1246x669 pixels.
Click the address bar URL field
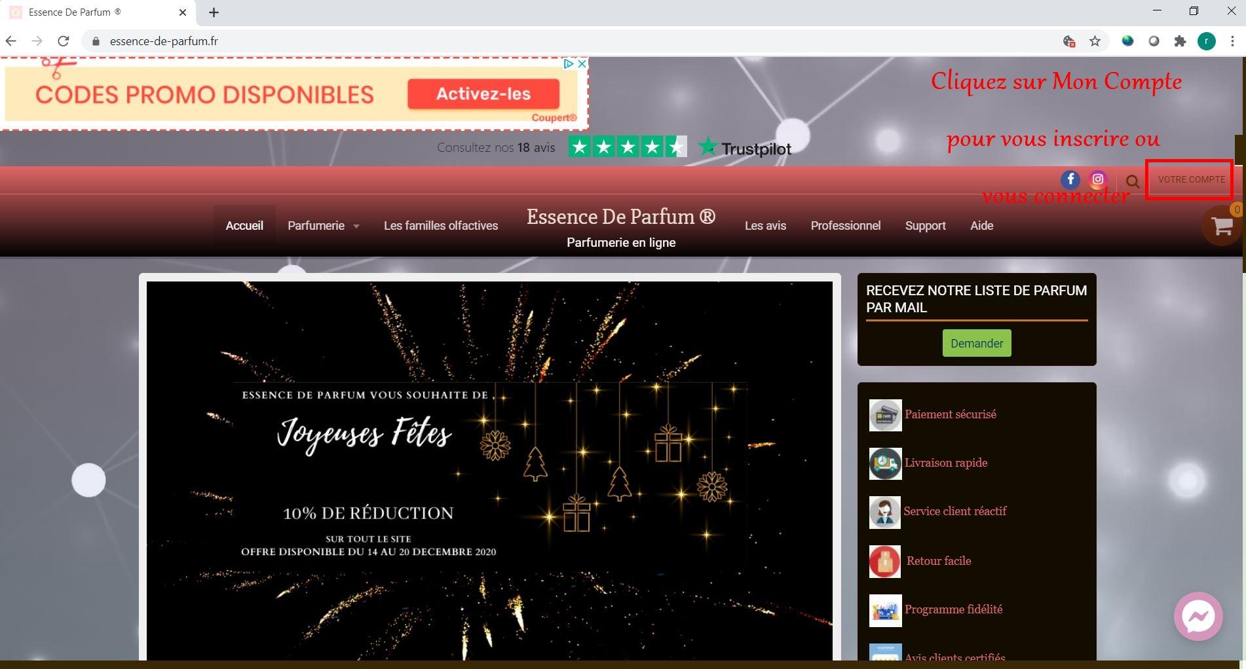click(x=570, y=41)
